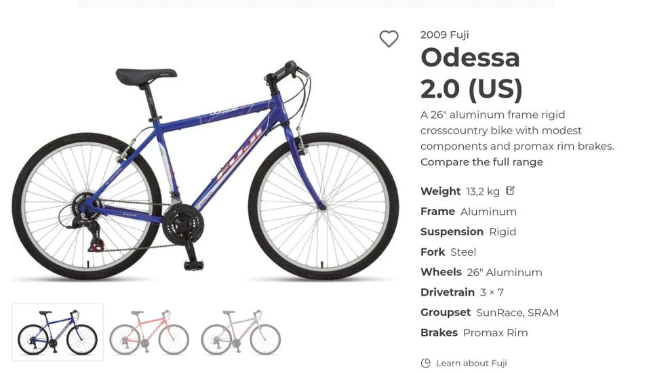This screenshot has width=651, height=373.
Task: Click the bike description paragraph
Action: coord(517,130)
